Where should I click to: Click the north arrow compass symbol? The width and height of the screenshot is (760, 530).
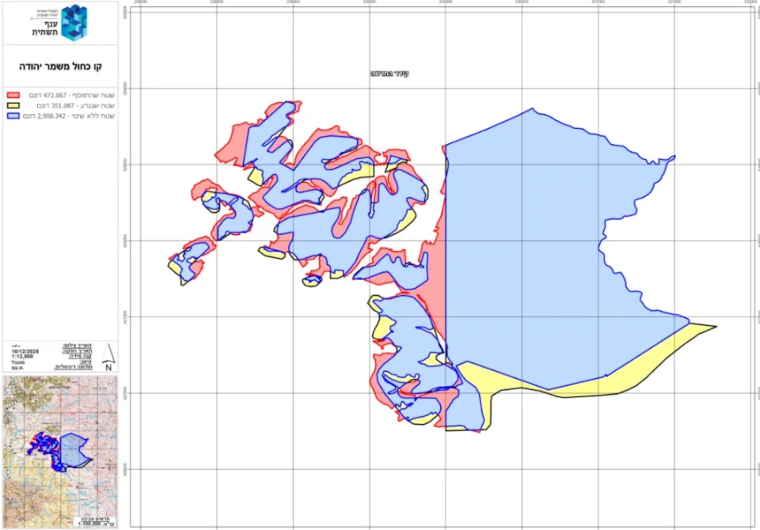108,358
